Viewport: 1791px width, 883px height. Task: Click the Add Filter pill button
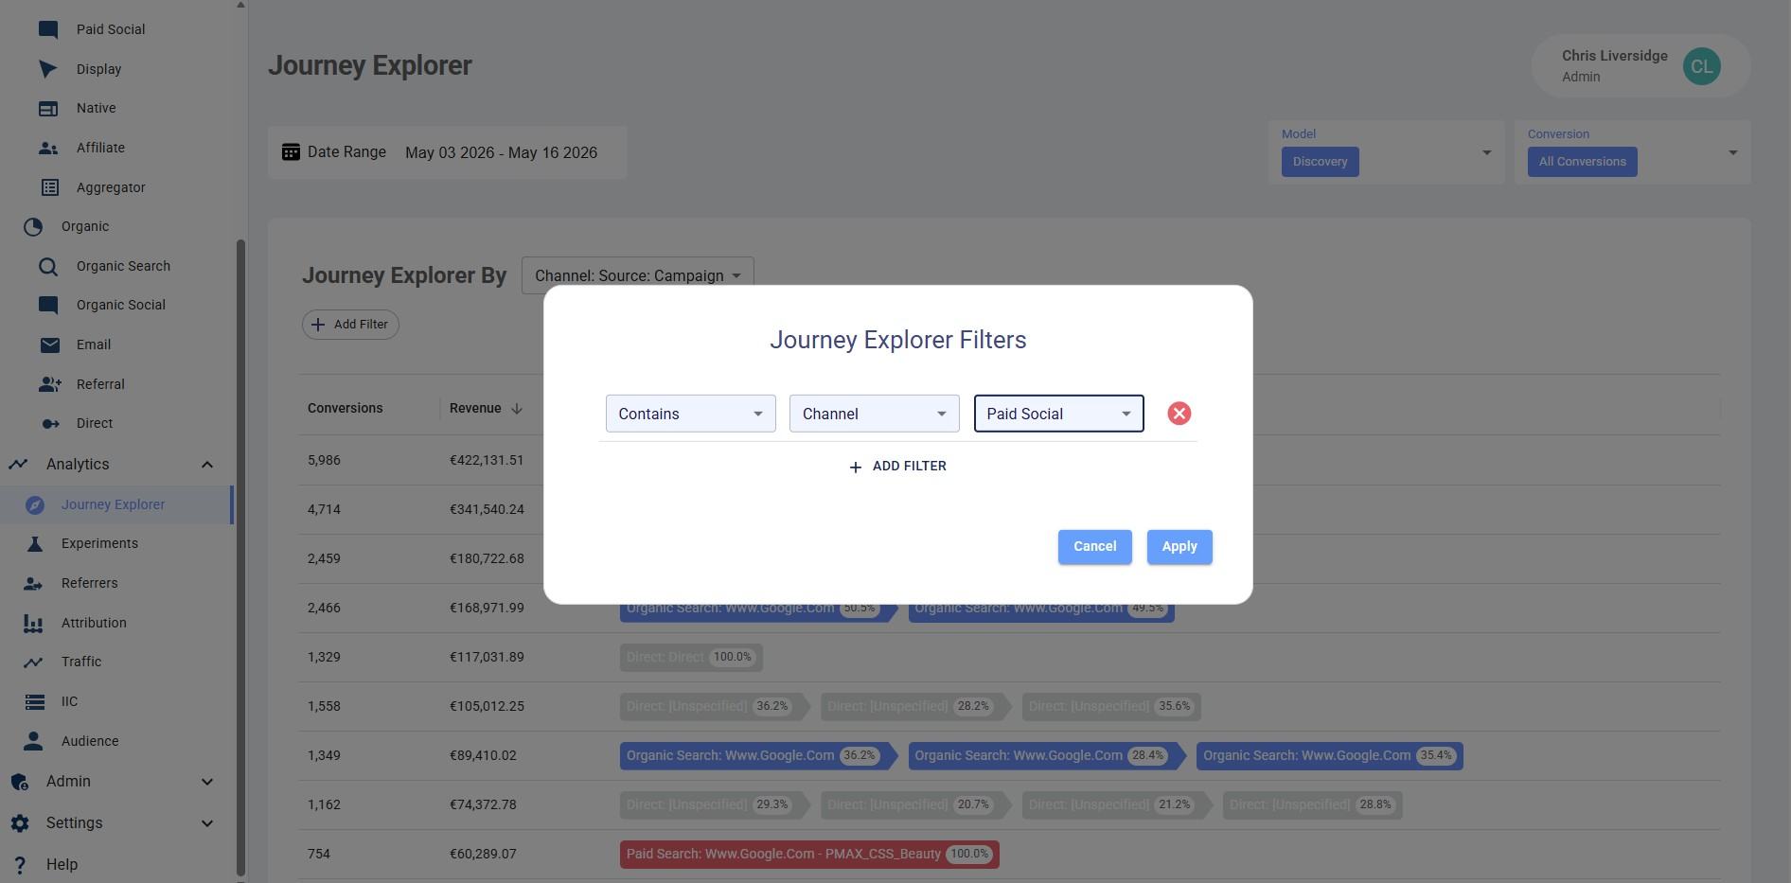point(350,325)
